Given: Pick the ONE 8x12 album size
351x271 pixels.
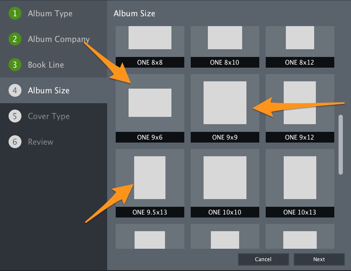Looking at the screenshot, I should (x=300, y=47).
